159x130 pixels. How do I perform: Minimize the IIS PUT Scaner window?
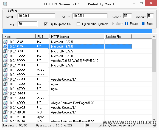[x=134, y=4]
